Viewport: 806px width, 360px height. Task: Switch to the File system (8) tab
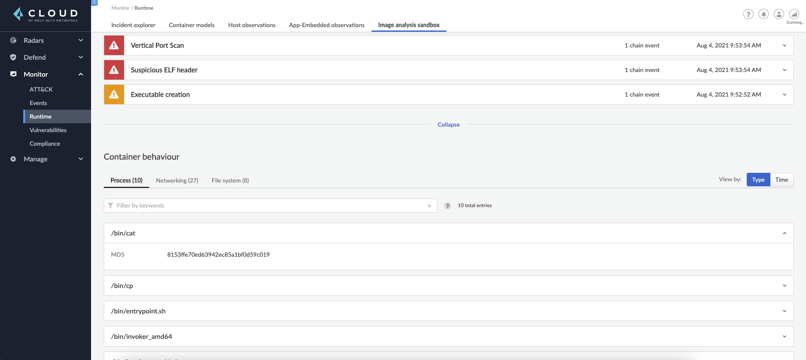tap(230, 180)
